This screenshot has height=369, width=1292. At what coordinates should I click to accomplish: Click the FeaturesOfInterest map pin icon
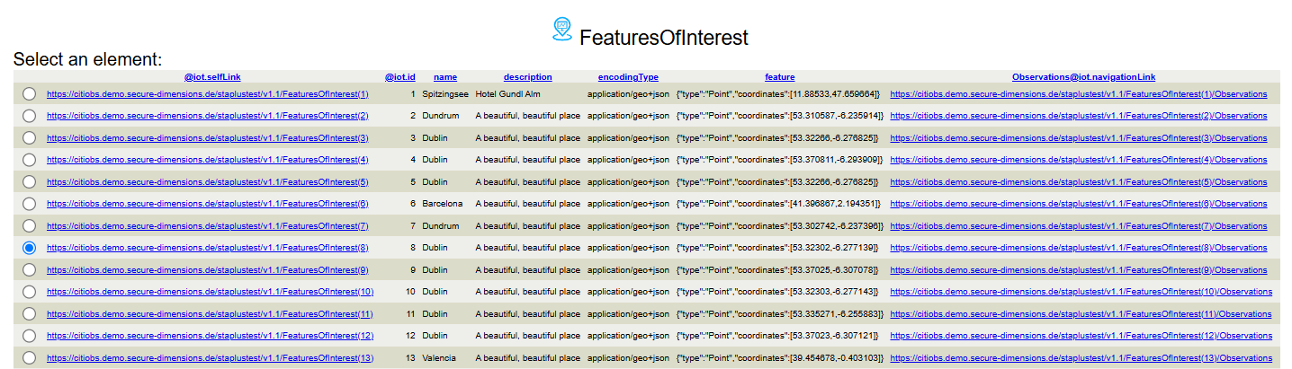pos(562,30)
